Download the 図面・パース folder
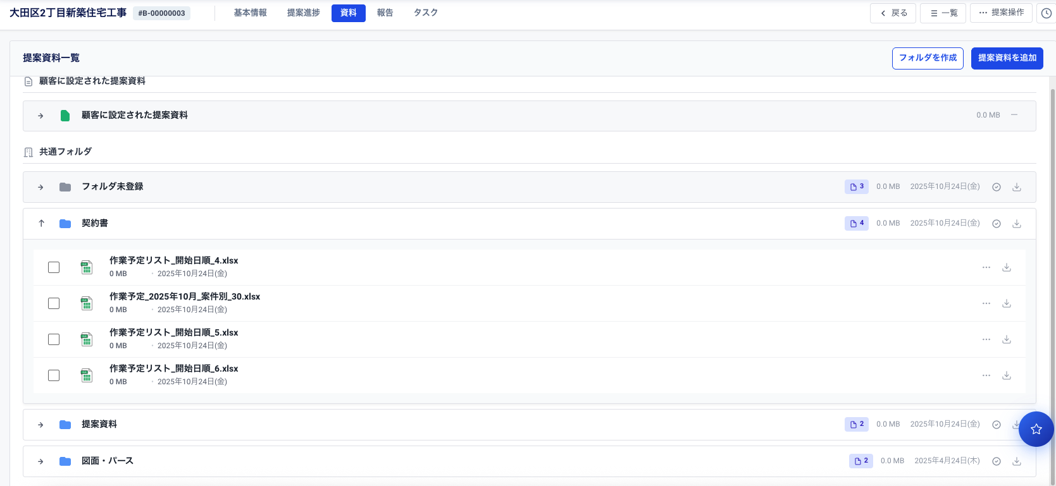The width and height of the screenshot is (1056, 486). [1017, 461]
